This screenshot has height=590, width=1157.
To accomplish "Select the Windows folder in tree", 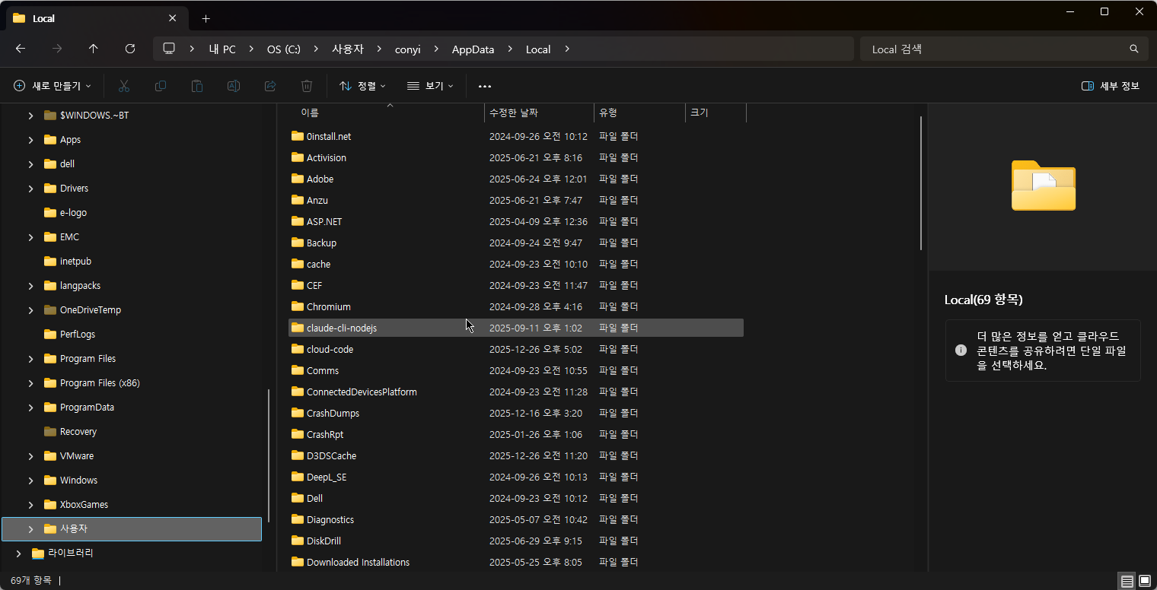I will [79, 481].
